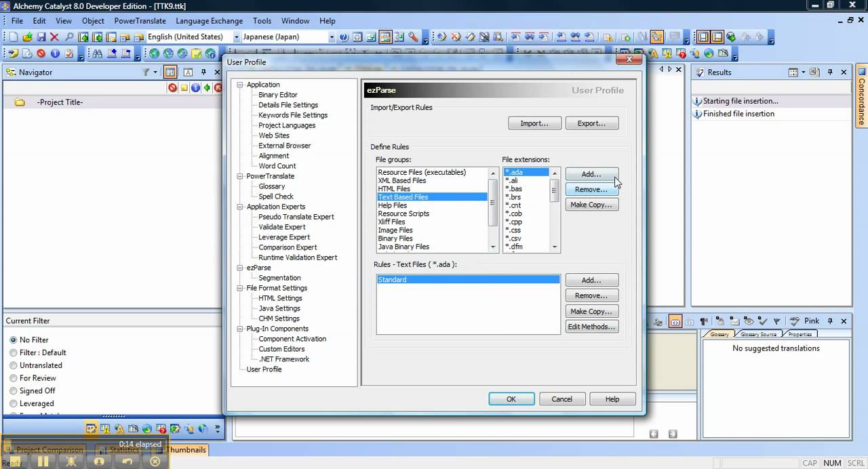The width and height of the screenshot is (868, 469).
Task: Click the File groups list scrollbar down arrow
Action: 493,247
